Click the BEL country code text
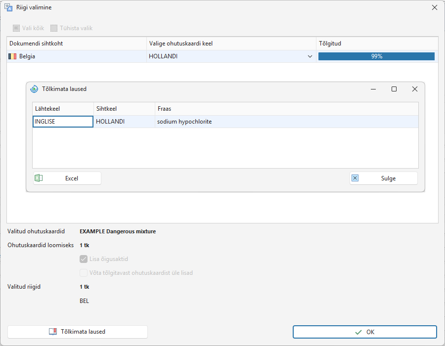445x346 pixels. coord(84,301)
